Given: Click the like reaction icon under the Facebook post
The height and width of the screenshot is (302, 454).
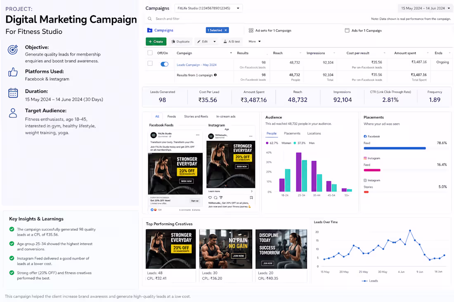Looking at the screenshot, I should click(x=152, y=210).
